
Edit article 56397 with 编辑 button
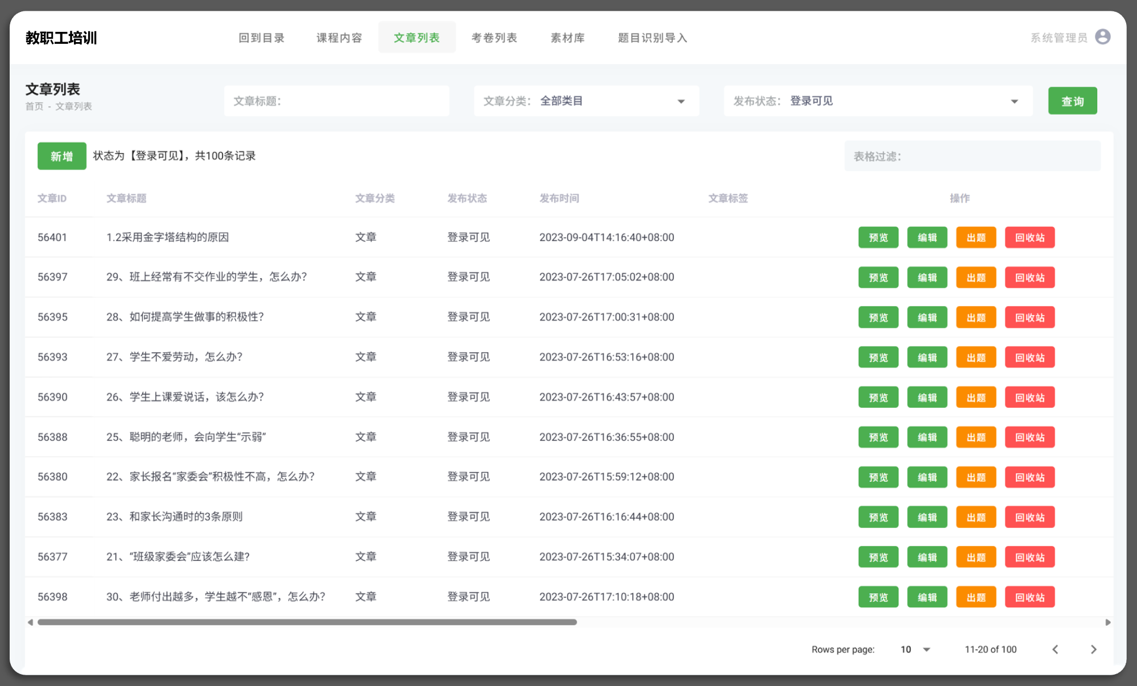pyautogui.click(x=927, y=278)
